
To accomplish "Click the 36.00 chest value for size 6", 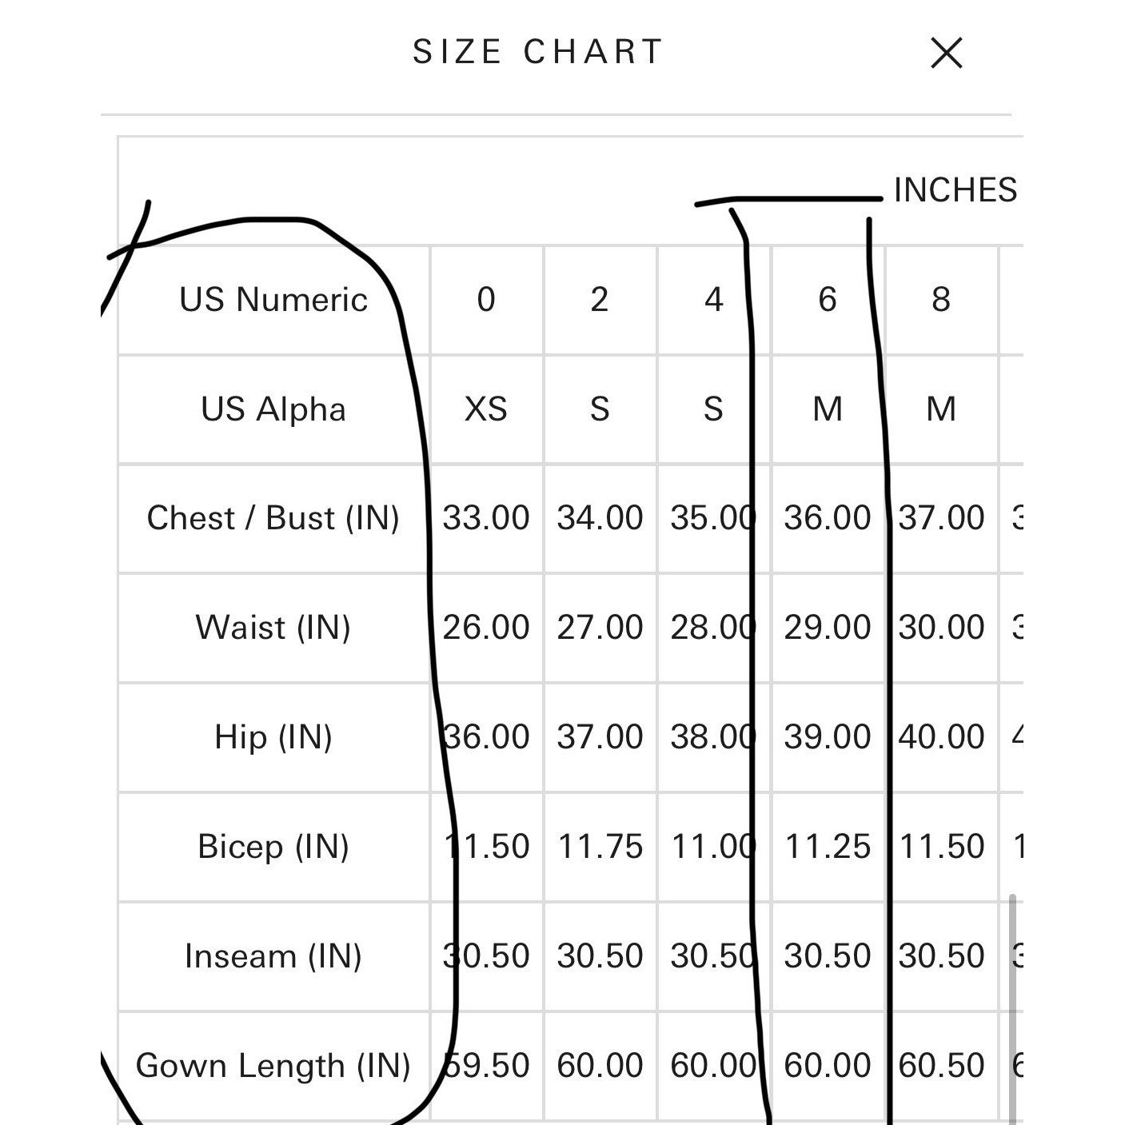I will pos(828,518).
